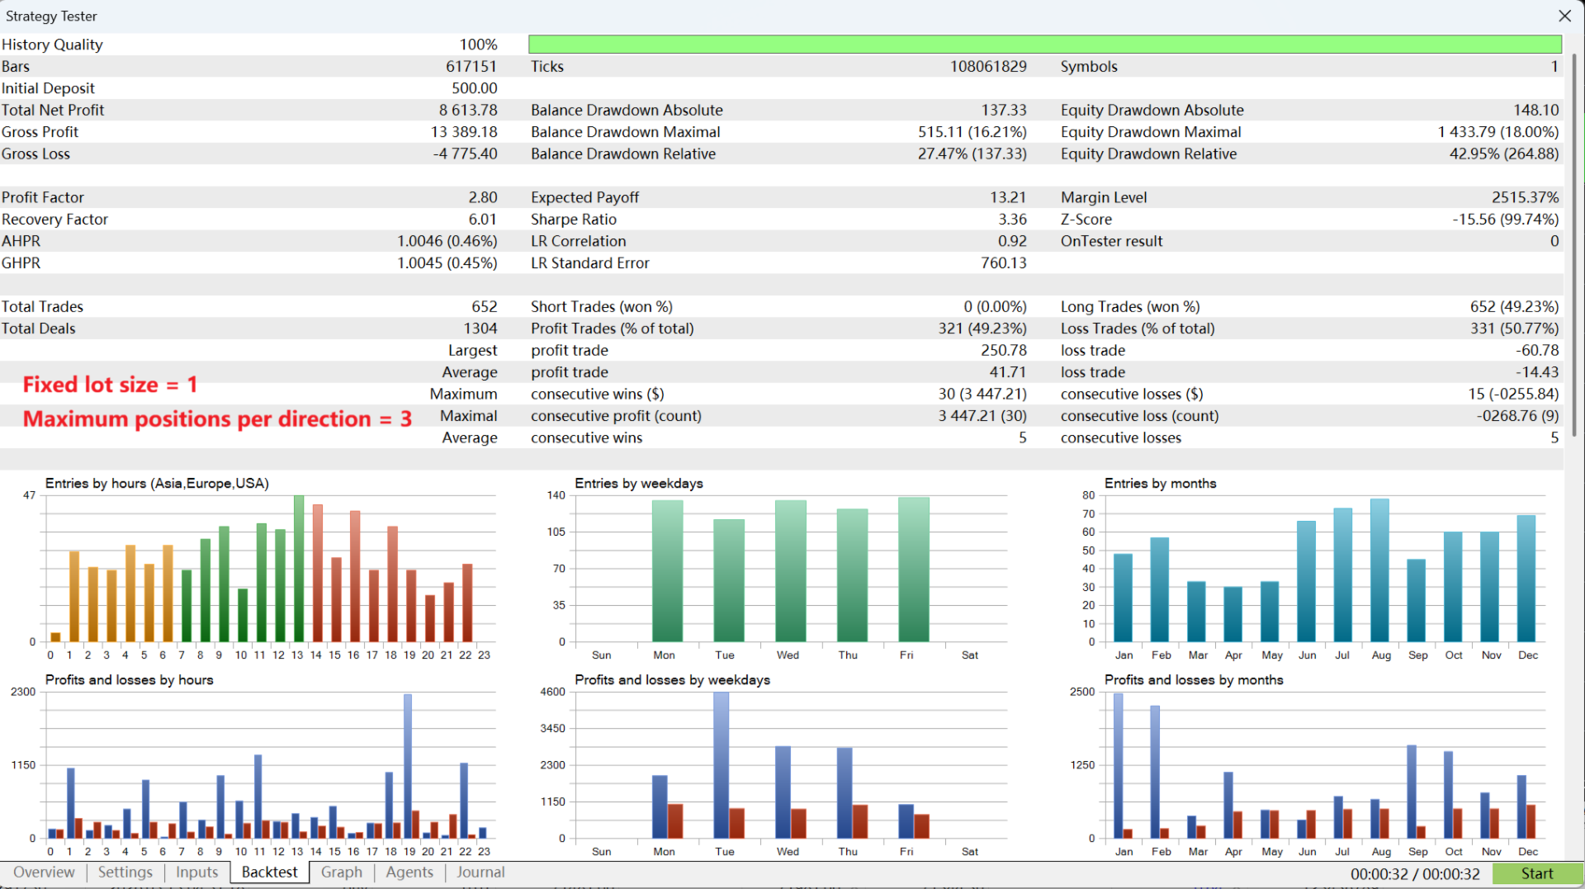Image resolution: width=1585 pixels, height=889 pixels.
Task: Click the green History Quality progress bar
Action: 1044,45
